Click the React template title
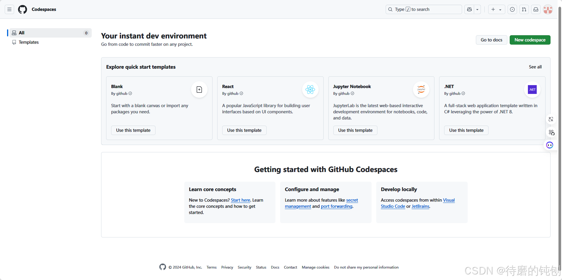The image size is (562, 280). pos(228,87)
